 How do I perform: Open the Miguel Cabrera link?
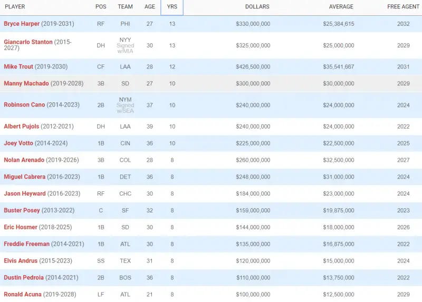point(25,177)
